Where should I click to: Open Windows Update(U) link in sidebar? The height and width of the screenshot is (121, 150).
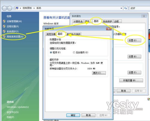click(18, 107)
